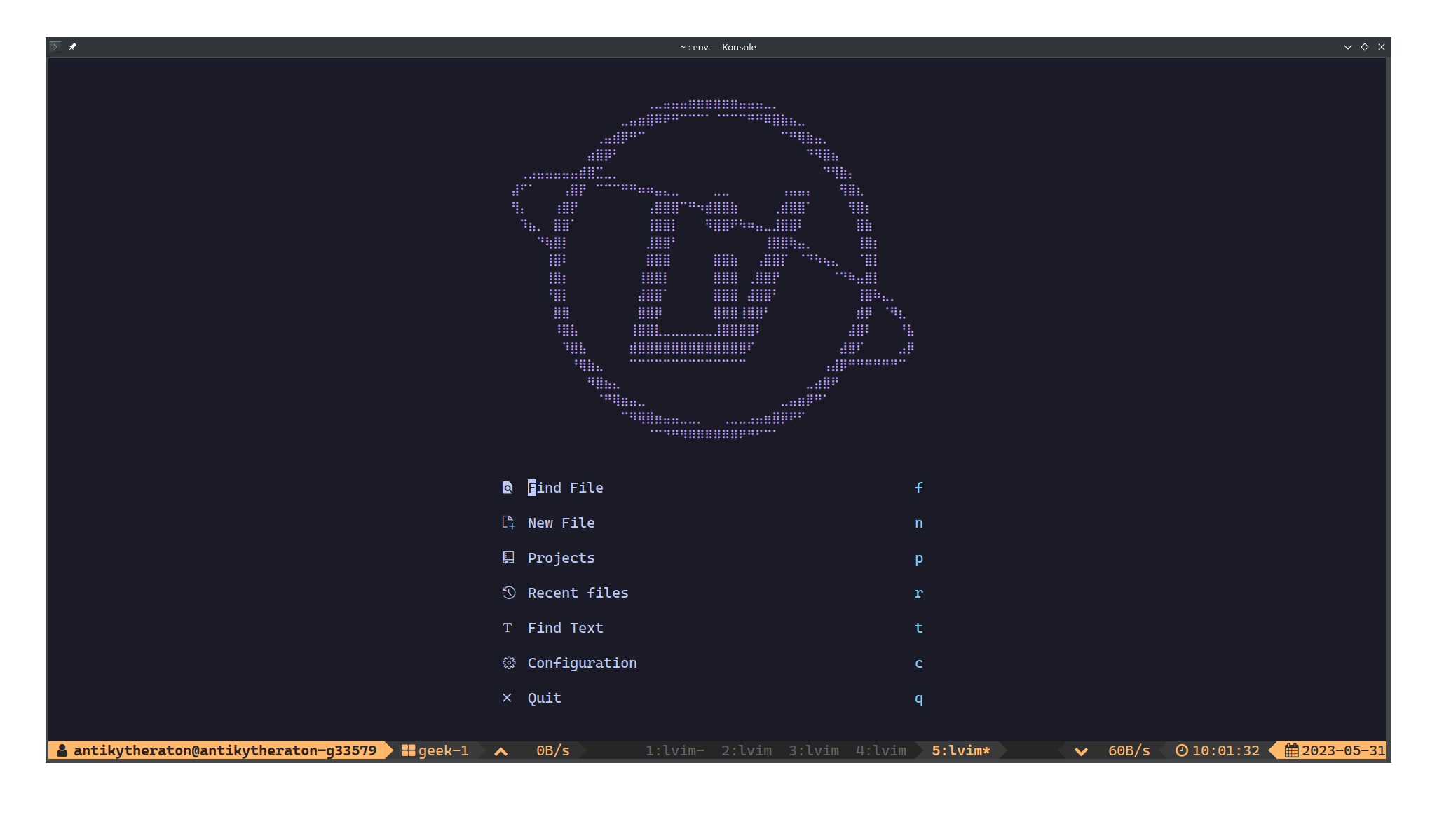This screenshot has height=817, width=1437.
Task: Click the Projects book icon
Action: [x=508, y=558]
